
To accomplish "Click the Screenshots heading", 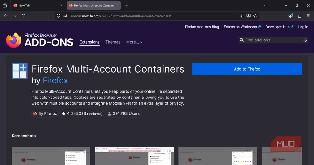I will click(x=24, y=136).
